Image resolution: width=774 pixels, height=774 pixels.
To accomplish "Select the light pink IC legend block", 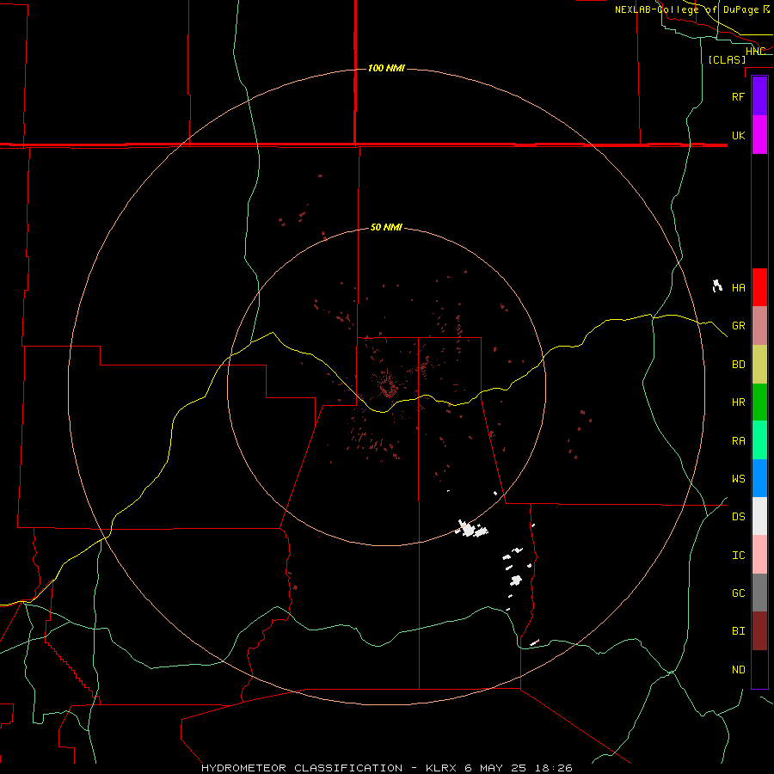I will (x=759, y=555).
